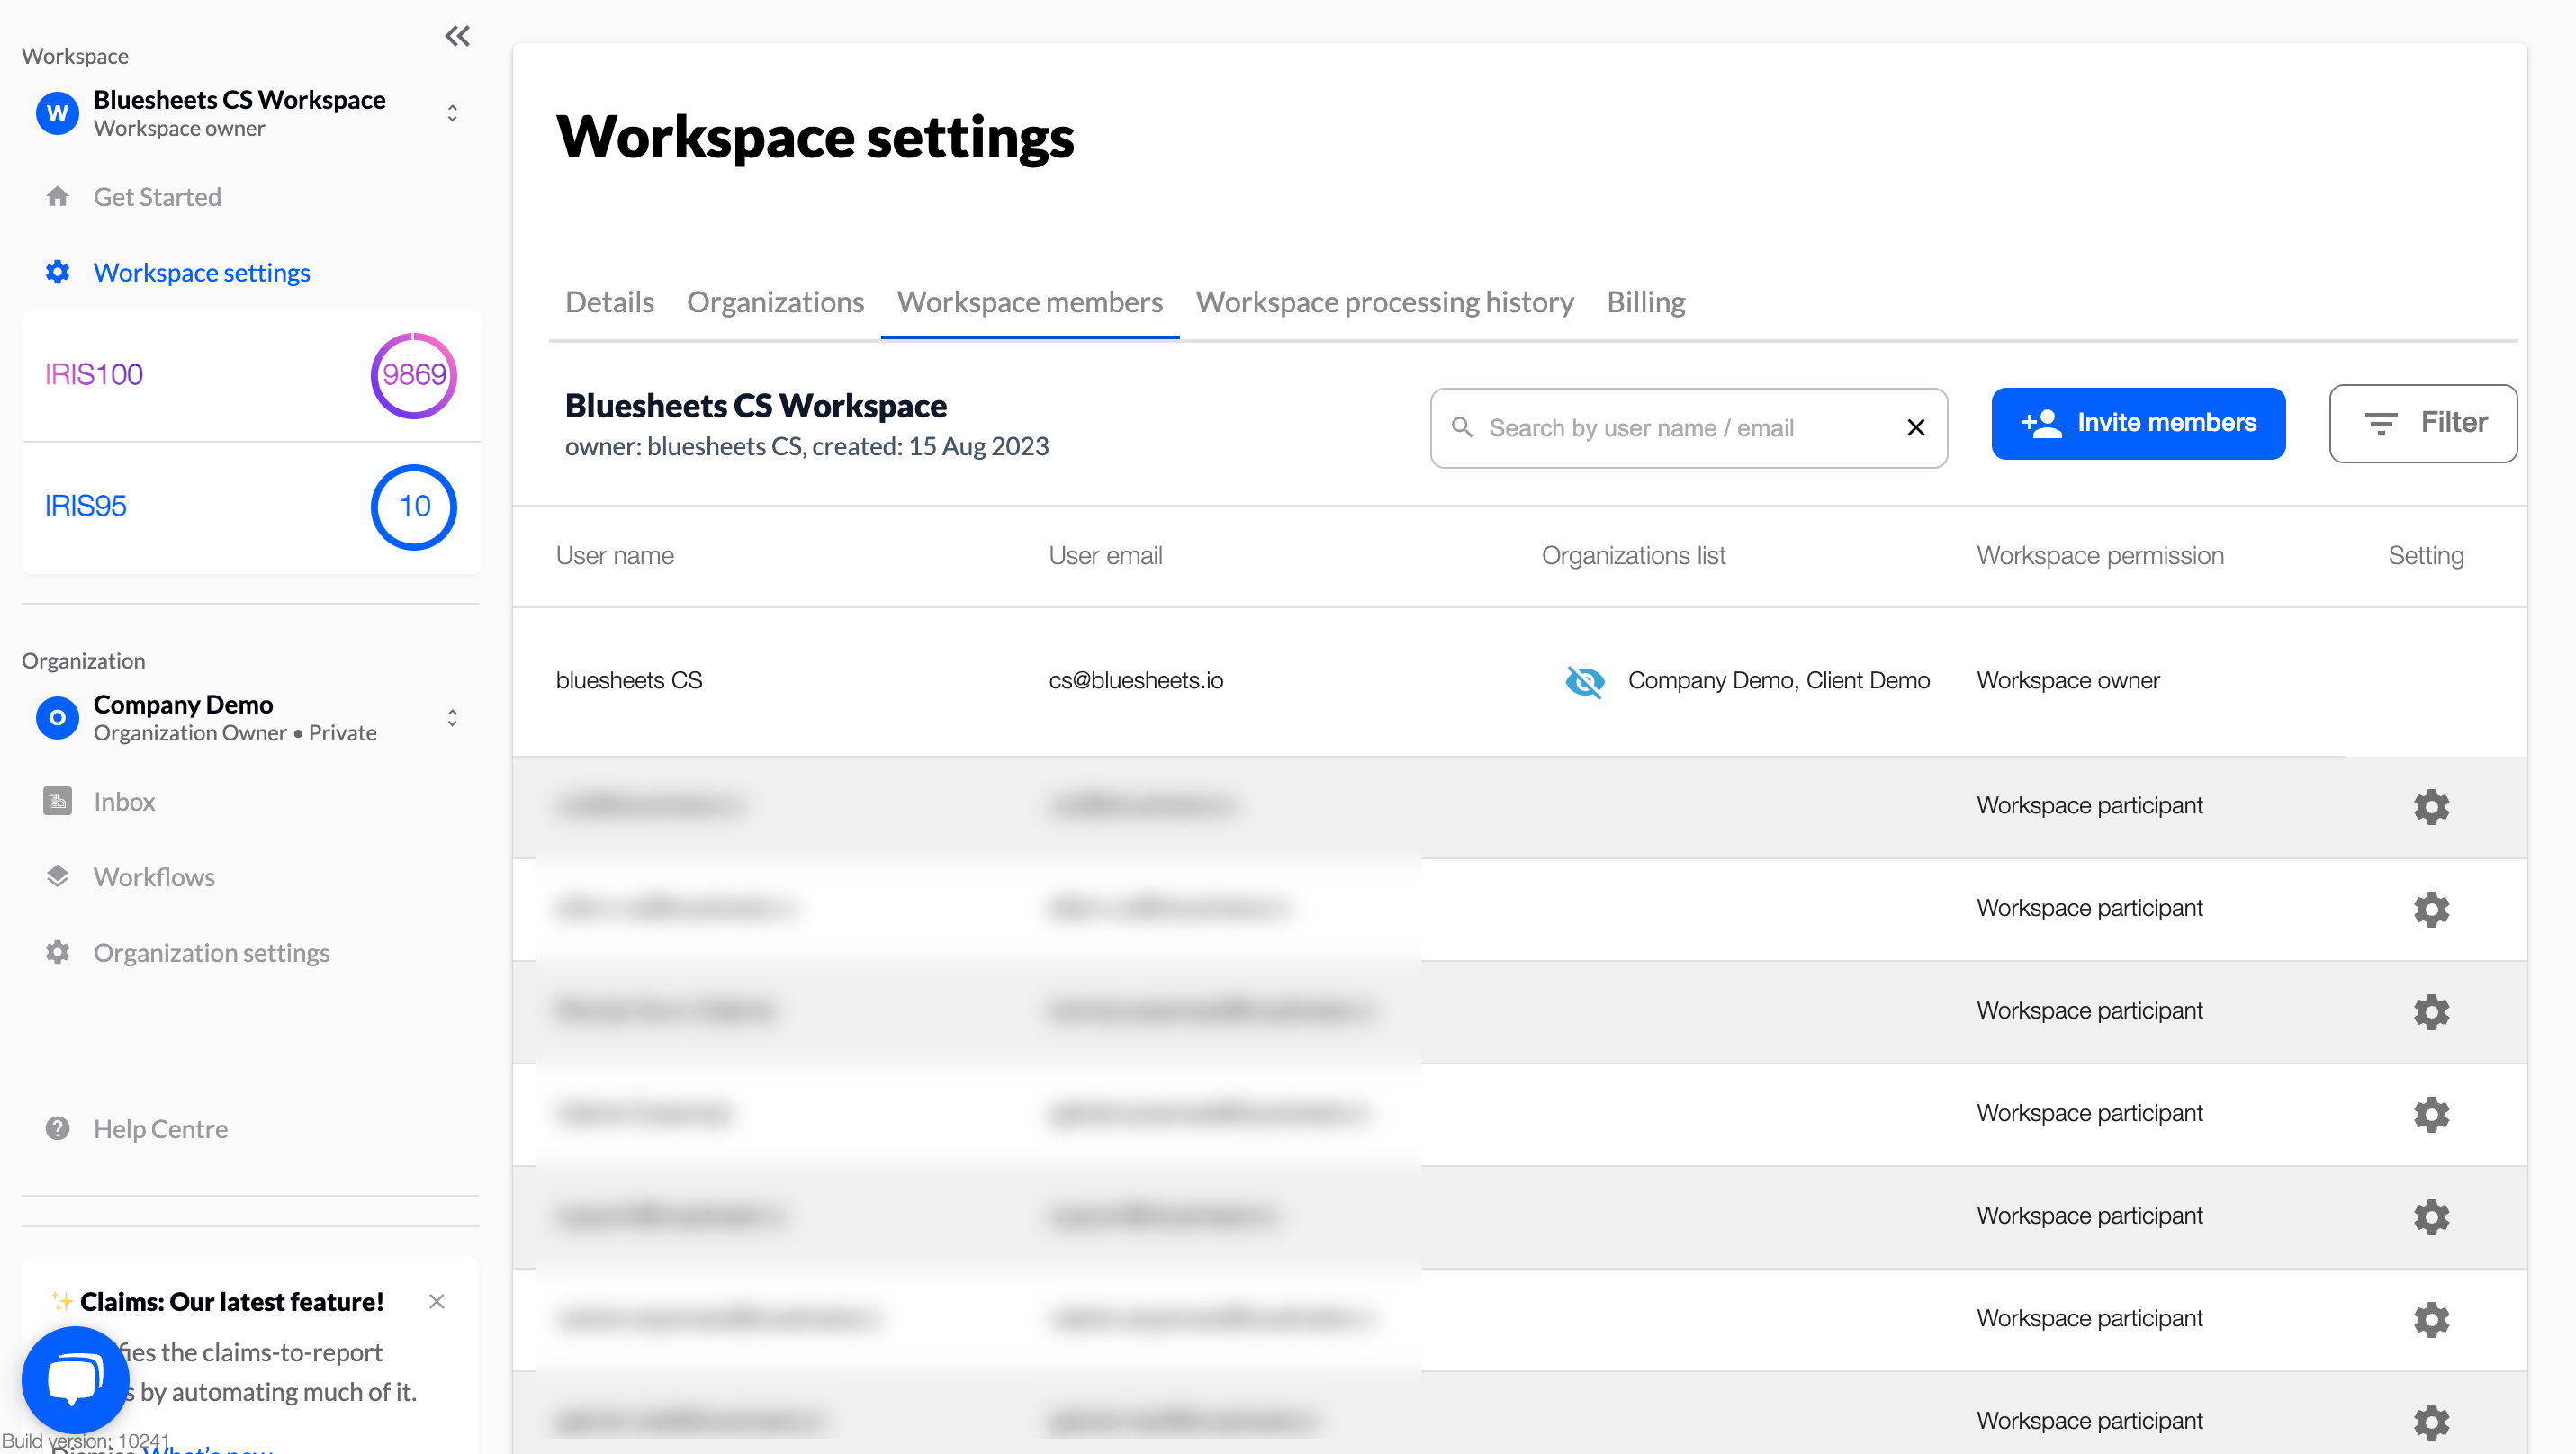2576x1454 pixels.
Task: Open settings gear for fifth participant row
Action: [2431, 1217]
